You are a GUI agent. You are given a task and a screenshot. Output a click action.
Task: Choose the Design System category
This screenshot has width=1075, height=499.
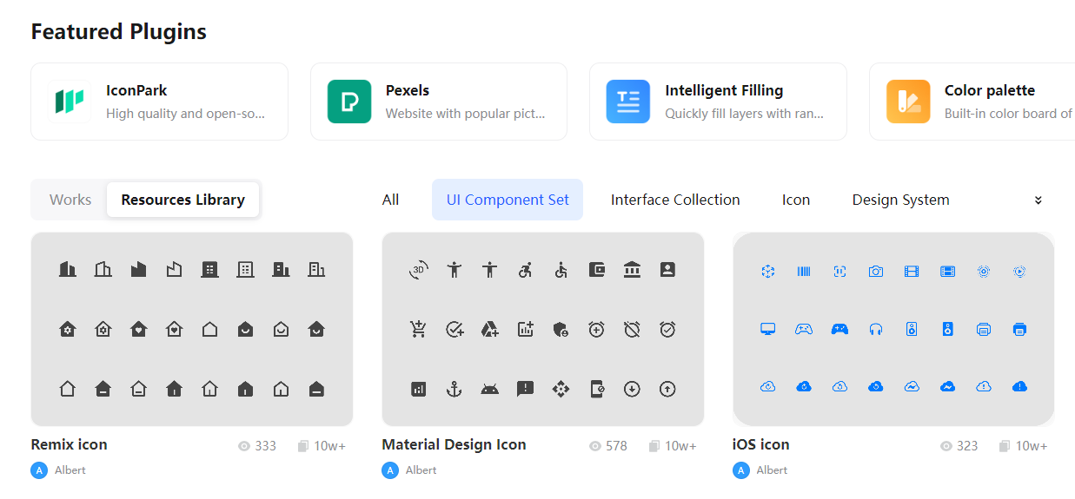tap(900, 200)
